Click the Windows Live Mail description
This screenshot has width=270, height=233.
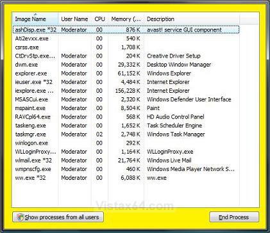(x=169, y=161)
